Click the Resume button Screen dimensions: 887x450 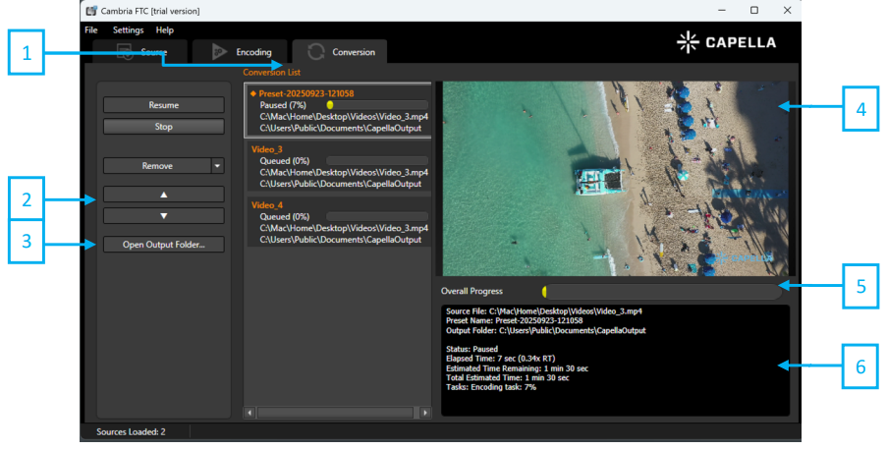[163, 105]
